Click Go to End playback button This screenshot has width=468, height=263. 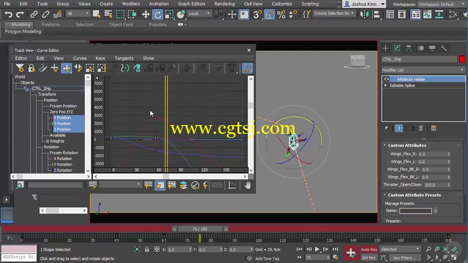335,249
